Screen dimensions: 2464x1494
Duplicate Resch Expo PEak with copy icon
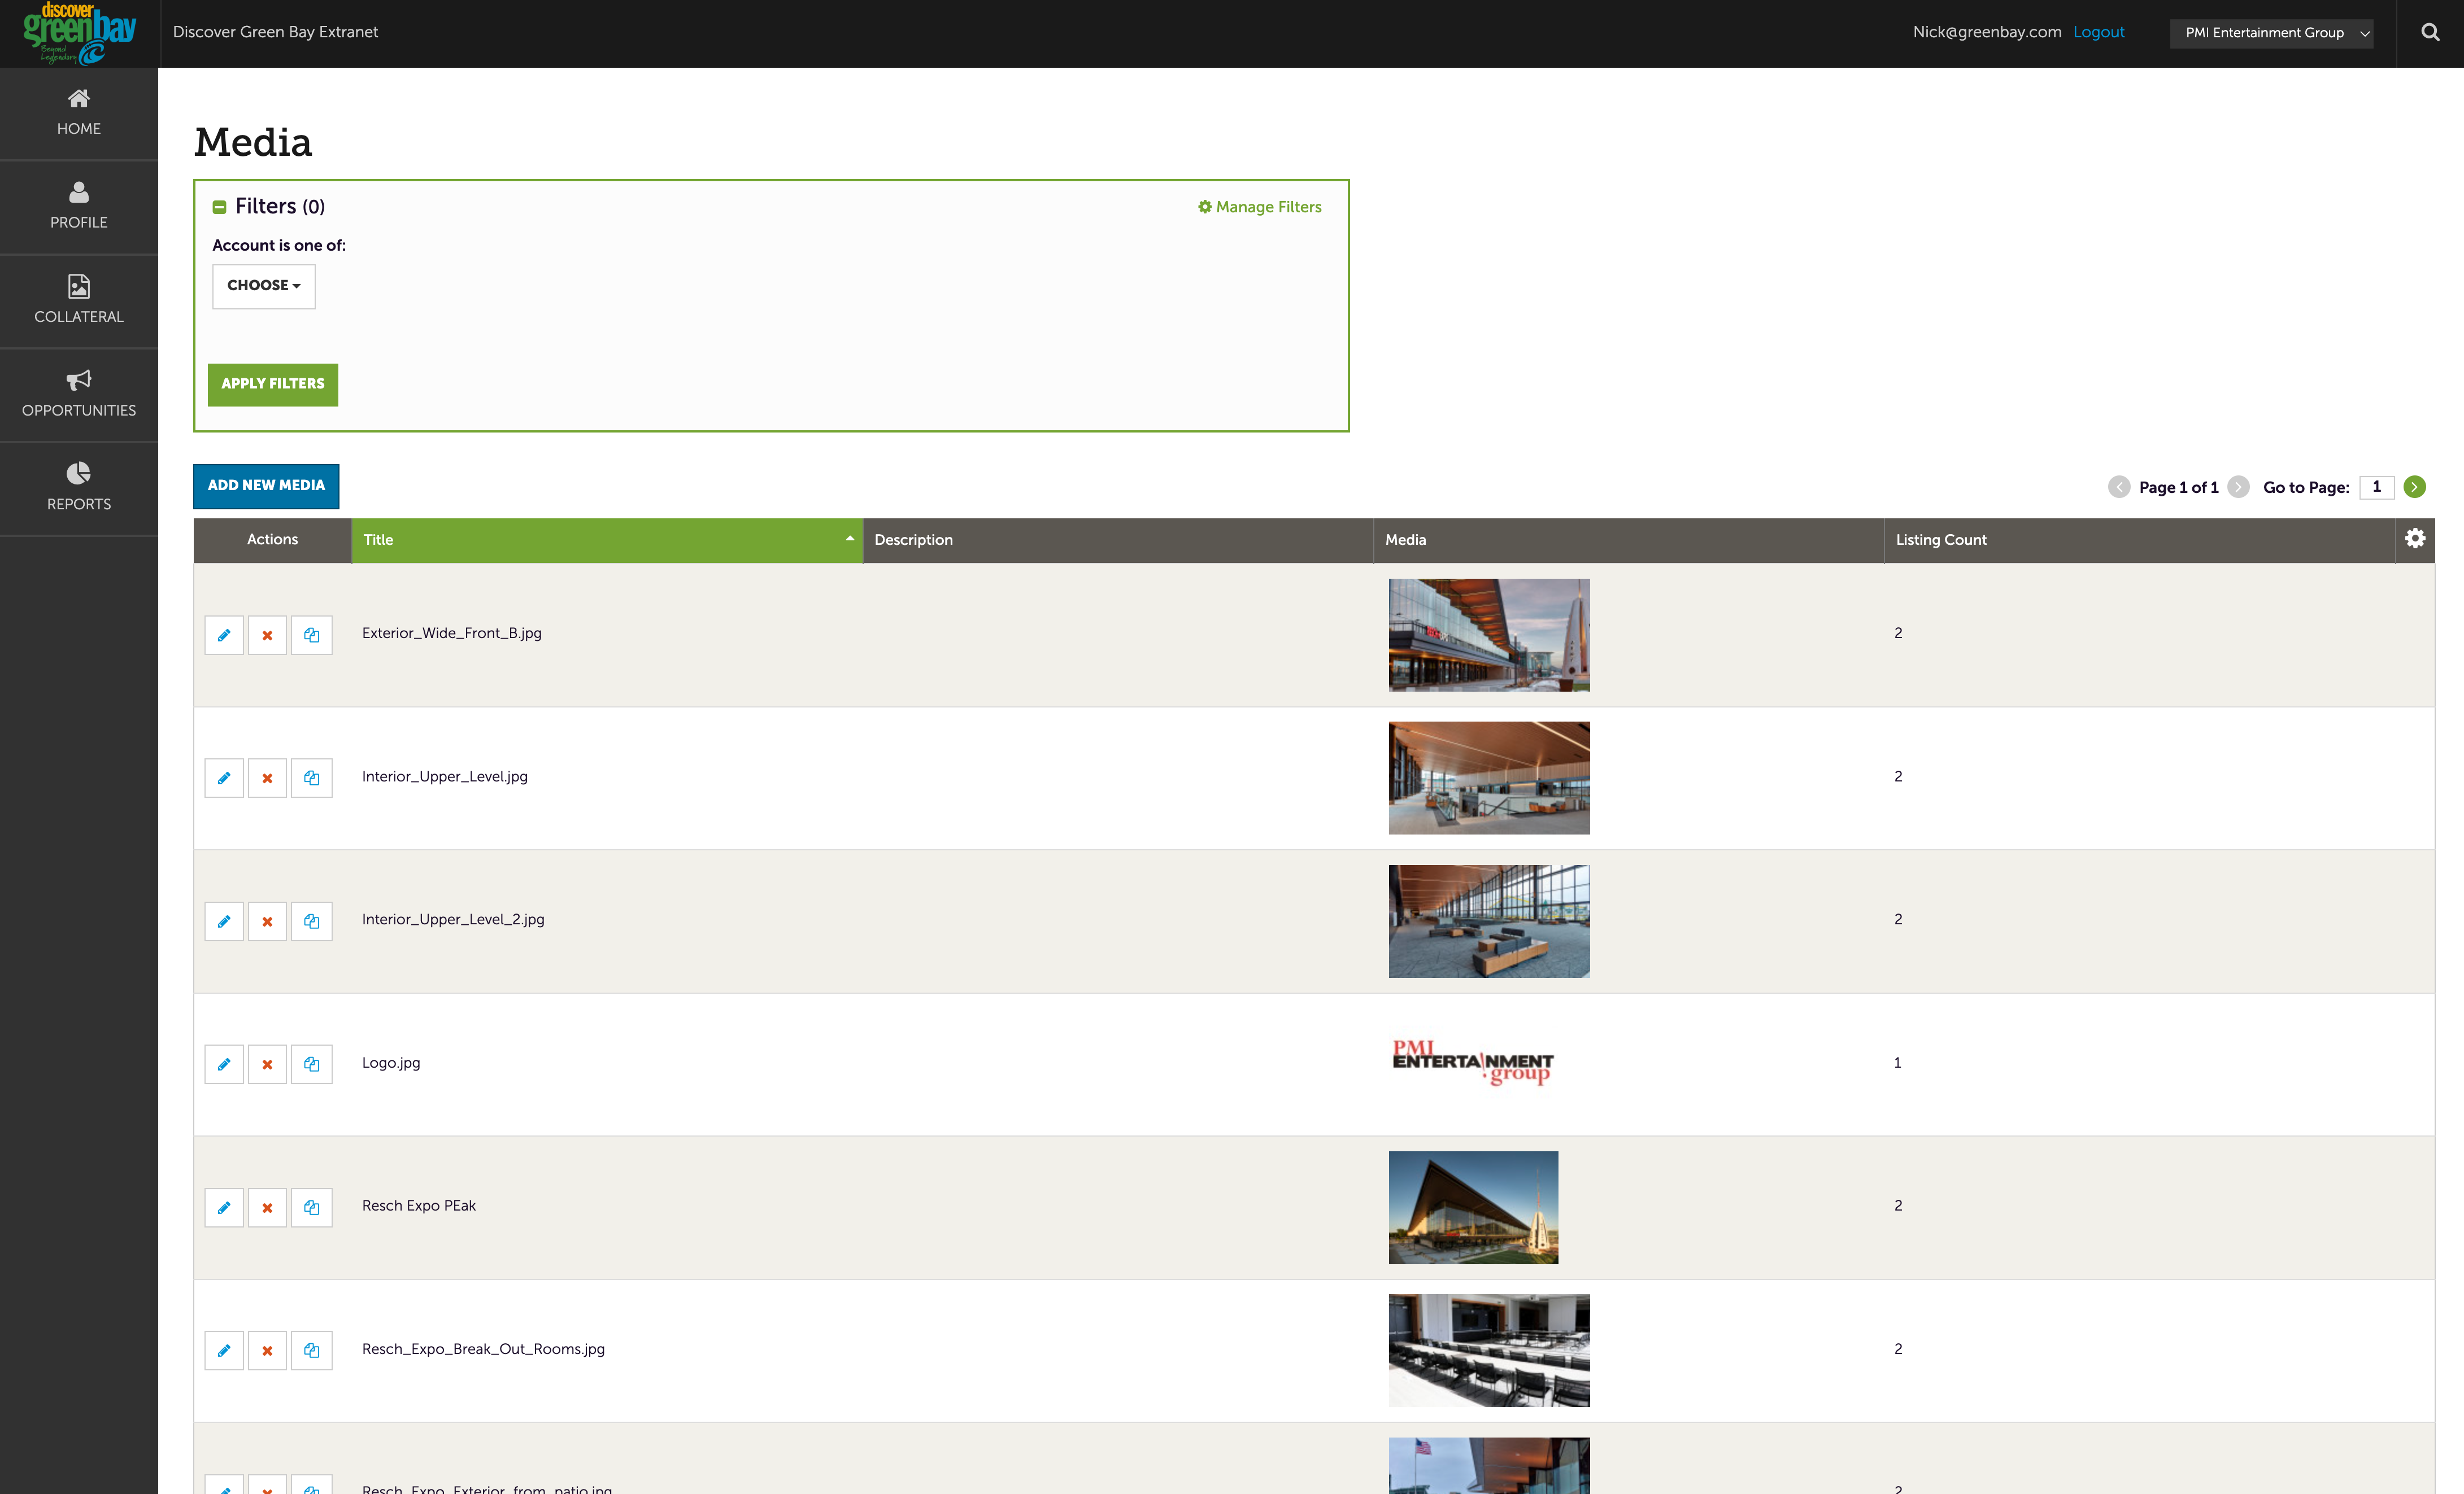pyautogui.click(x=311, y=1207)
